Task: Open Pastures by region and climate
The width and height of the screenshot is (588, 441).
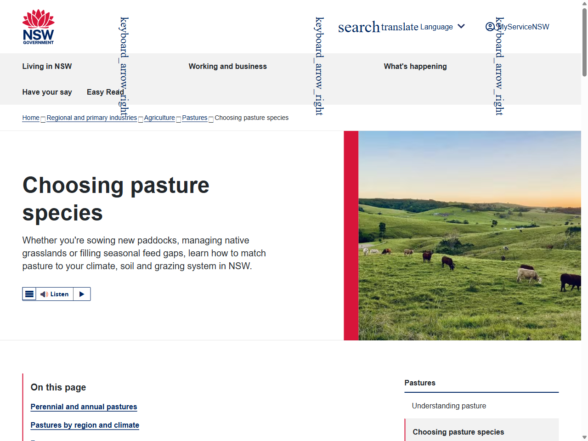Action: 85,425
